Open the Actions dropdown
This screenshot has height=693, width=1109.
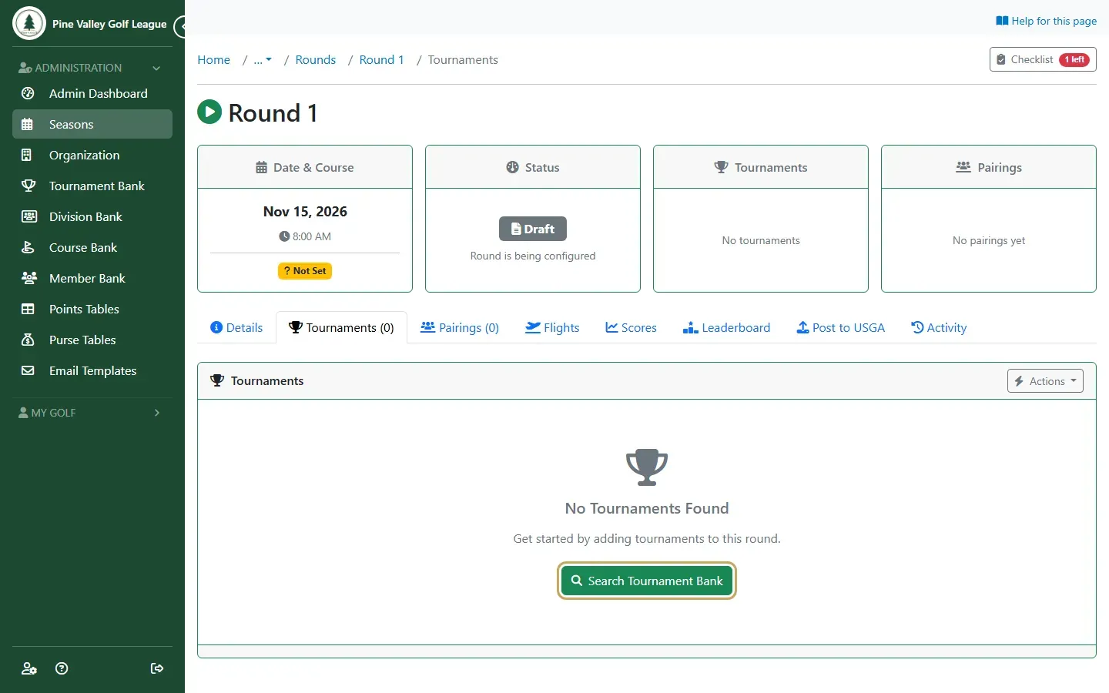(1045, 381)
